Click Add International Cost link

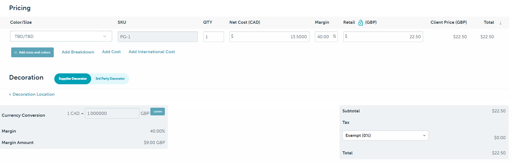[152, 52]
